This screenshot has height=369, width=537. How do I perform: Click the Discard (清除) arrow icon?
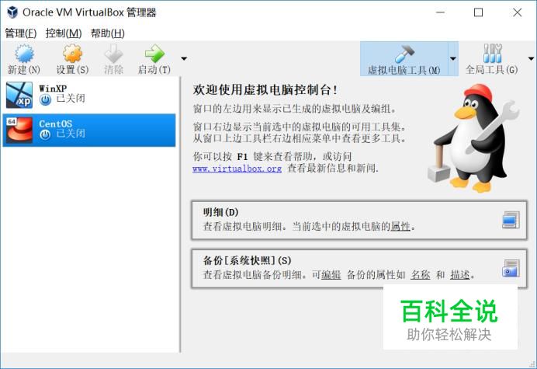pos(113,54)
